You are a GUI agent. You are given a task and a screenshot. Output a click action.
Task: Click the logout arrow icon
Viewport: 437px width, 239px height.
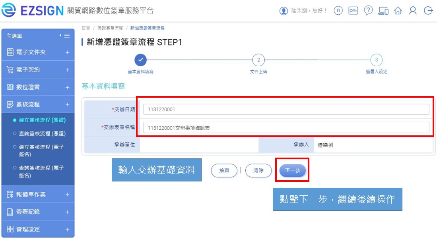pos(428,11)
